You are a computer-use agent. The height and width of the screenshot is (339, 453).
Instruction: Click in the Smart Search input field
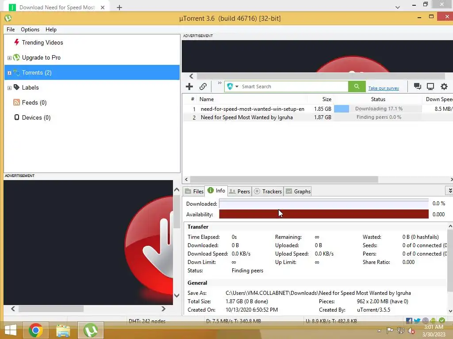[x=294, y=87]
